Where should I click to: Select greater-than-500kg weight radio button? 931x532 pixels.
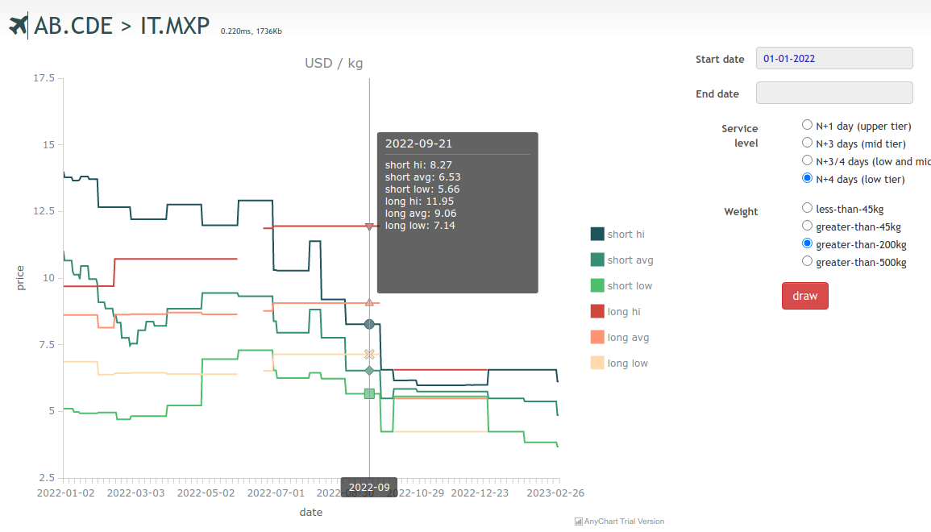click(807, 261)
